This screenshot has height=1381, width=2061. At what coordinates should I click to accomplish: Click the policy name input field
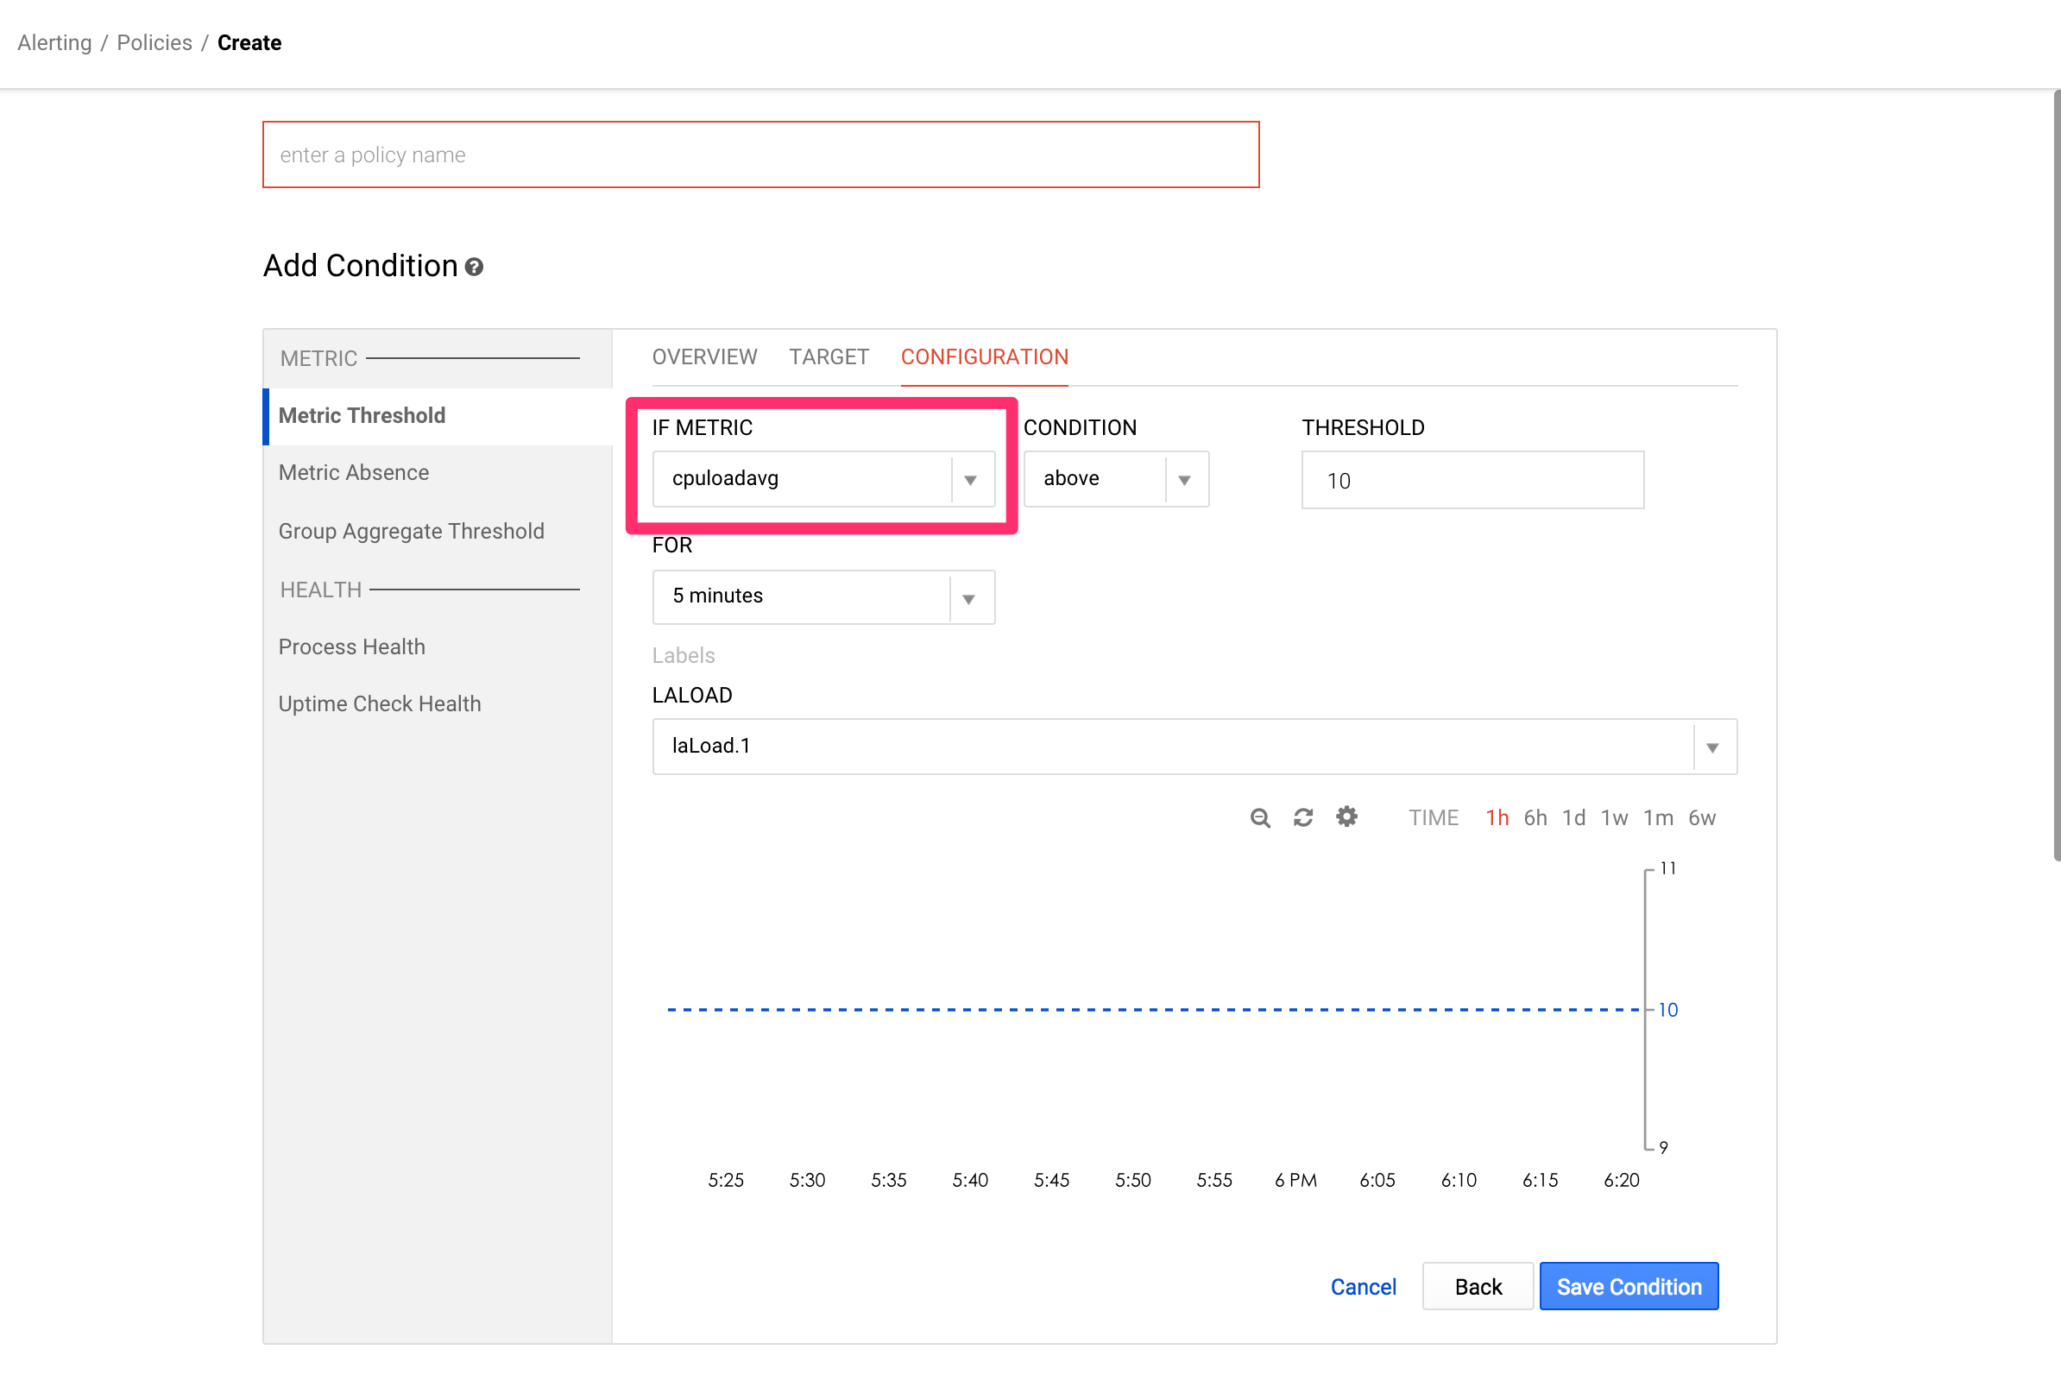pyautogui.click(x=760, y=155)
